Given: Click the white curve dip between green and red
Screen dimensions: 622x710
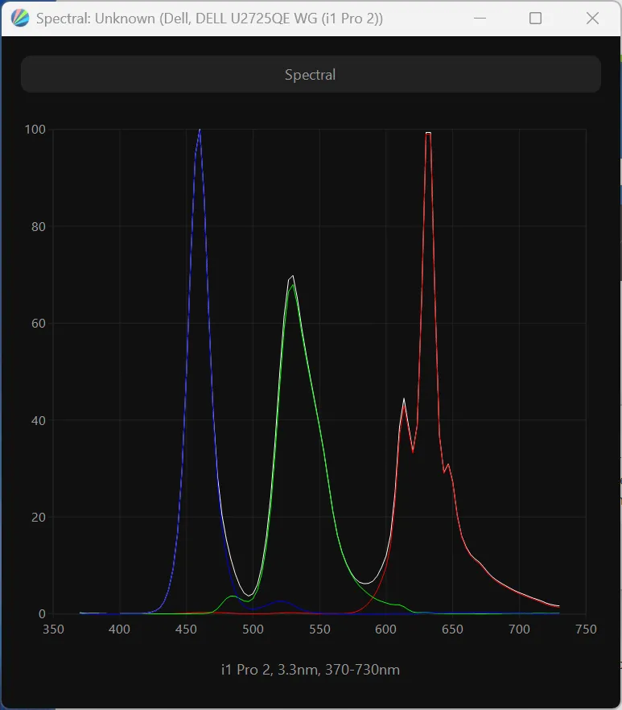Looking at the screenshot, I should [x=366, y=583].
